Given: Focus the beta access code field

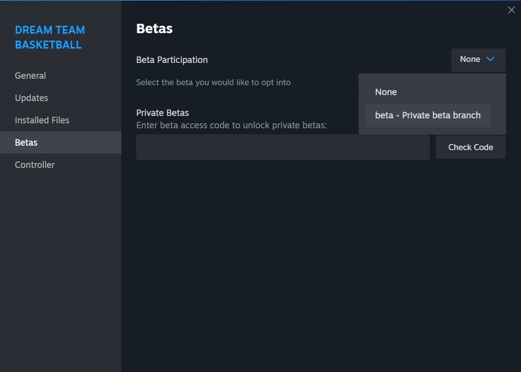Looking at the screenshot, I should (x=283, y=147).
